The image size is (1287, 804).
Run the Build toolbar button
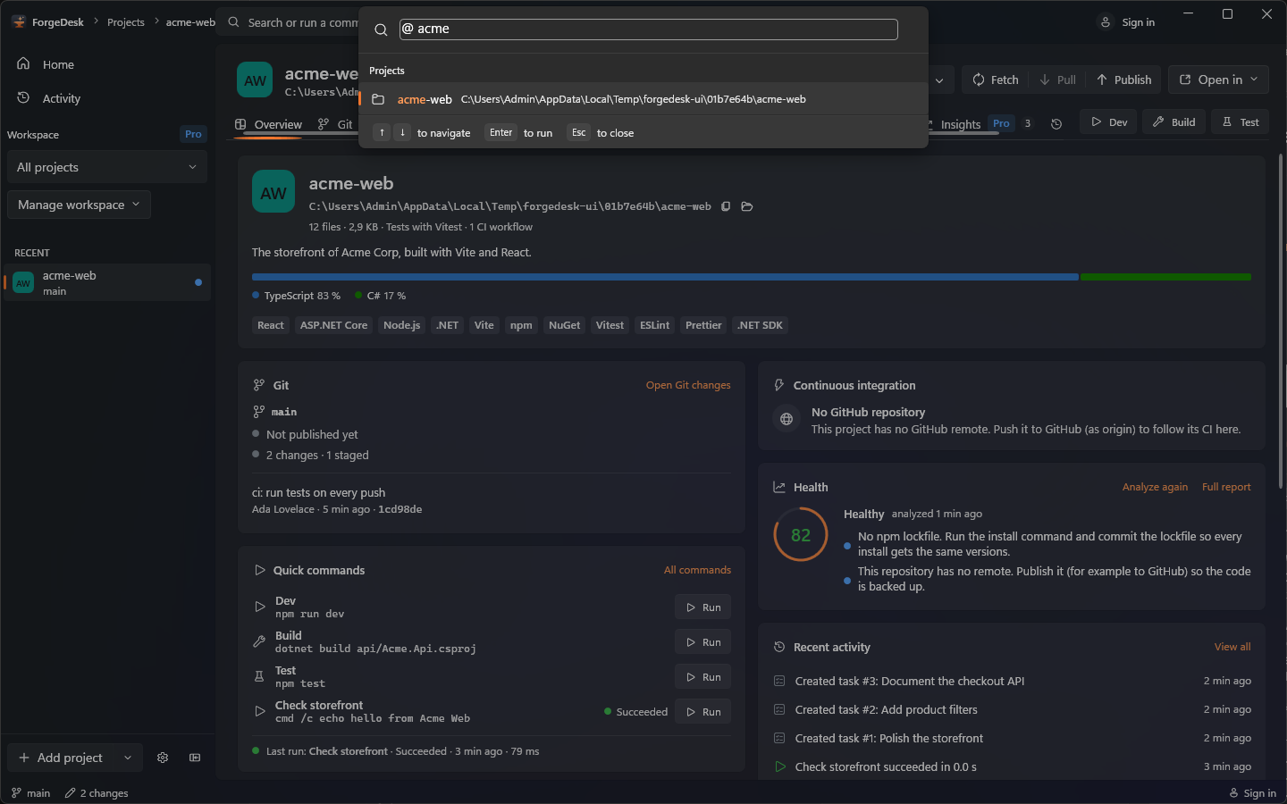[x=1173, y=122]
